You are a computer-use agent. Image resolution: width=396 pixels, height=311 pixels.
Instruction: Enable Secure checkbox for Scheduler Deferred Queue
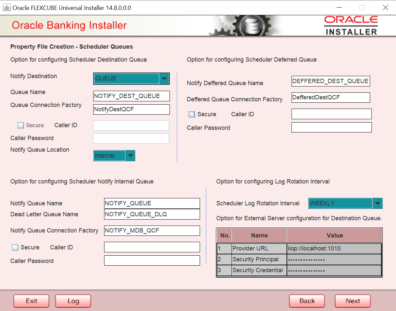(192, 115)
